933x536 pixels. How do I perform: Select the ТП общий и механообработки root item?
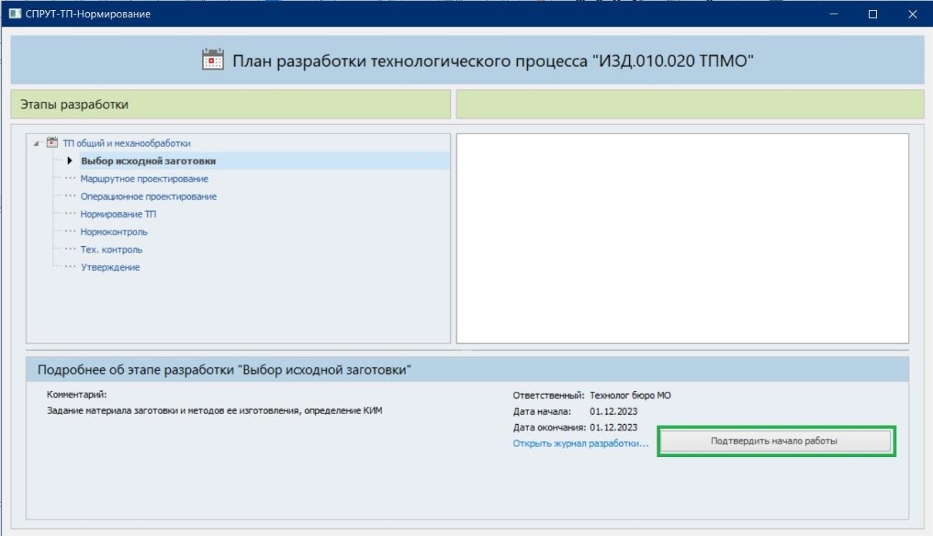[126, 144]
